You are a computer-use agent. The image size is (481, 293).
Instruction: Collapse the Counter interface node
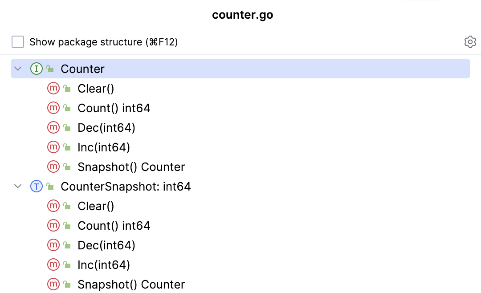pos(18,69)
